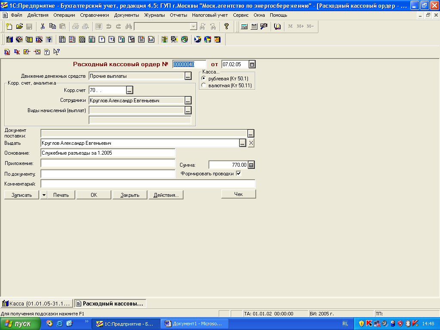Click the globe with coins icon
The image size is (440, 330).
click(x=208, y=40)
